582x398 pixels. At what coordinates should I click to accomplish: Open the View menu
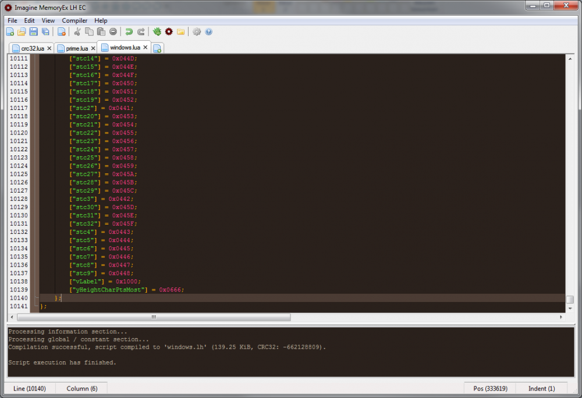(48, 20)
